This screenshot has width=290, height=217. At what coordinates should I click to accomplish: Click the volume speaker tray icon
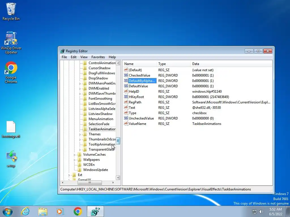261,212
